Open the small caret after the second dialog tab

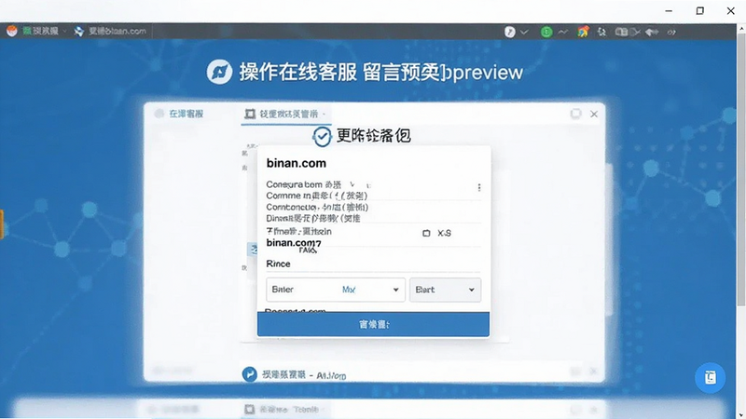click(324, 114)
